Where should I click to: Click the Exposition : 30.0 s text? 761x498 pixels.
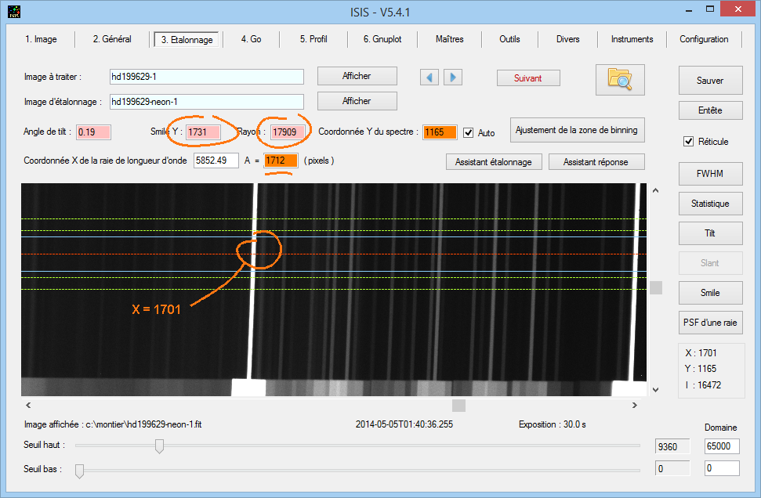pyautogui.click(x=553, y=424)
